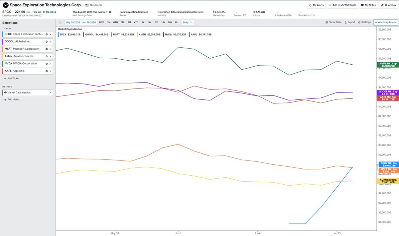Remove NVDA NVIDIA ticker

[x=51, y=64]
